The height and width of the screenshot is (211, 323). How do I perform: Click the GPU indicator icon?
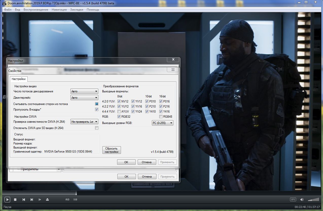point(293,200)
